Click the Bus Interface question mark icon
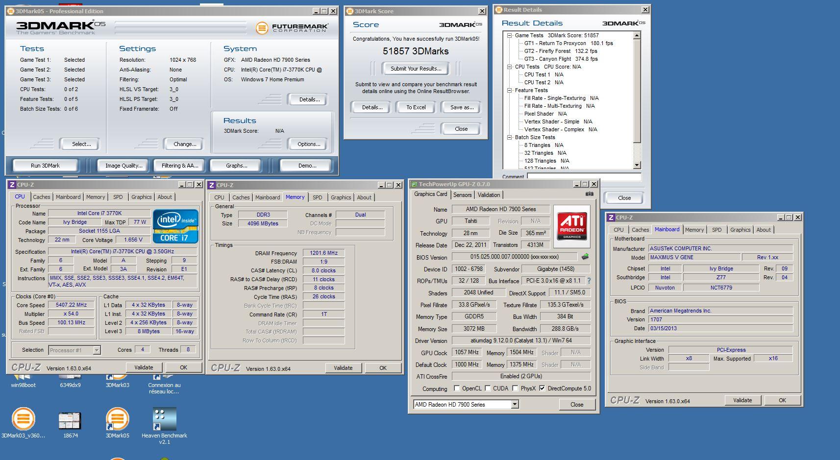The image size is (840, 460). tap(589, 281)
